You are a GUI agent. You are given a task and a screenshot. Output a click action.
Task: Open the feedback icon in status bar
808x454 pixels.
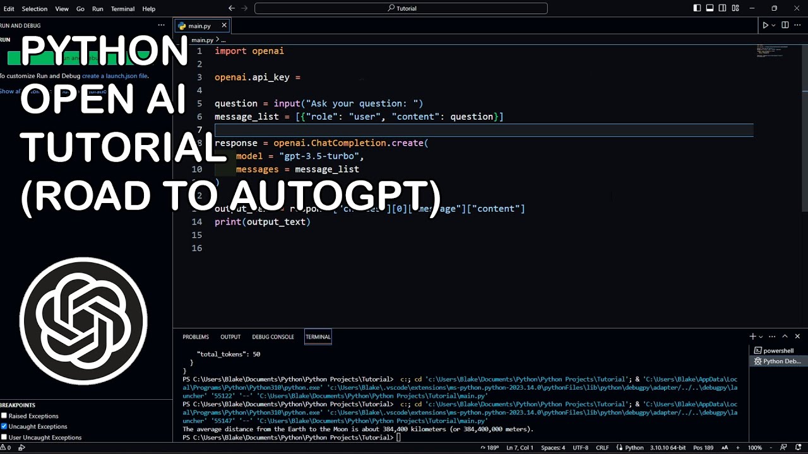785,448
